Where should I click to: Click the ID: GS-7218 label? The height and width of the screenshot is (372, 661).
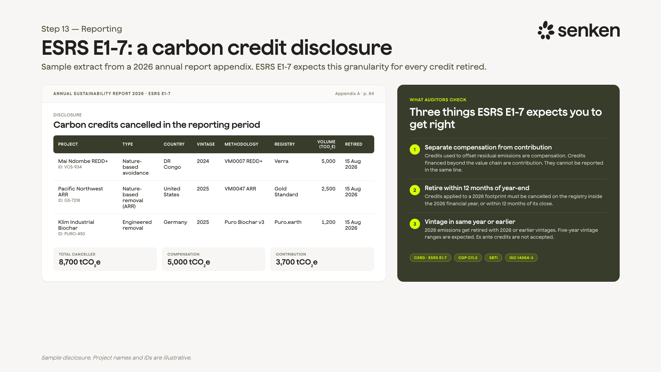[69, 200]
